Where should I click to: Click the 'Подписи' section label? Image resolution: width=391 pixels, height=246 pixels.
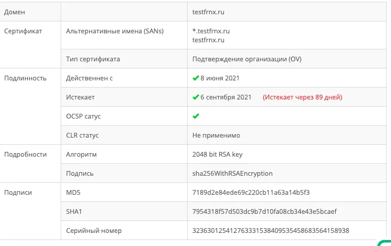pyautogui.click(x=18, y=192)
